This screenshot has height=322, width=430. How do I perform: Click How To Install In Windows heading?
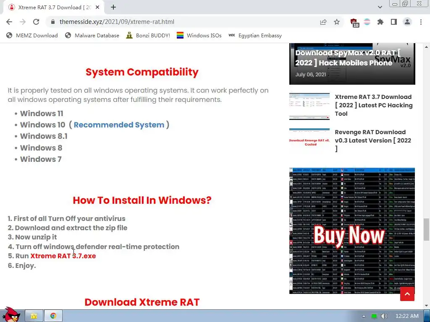point(142,200)
